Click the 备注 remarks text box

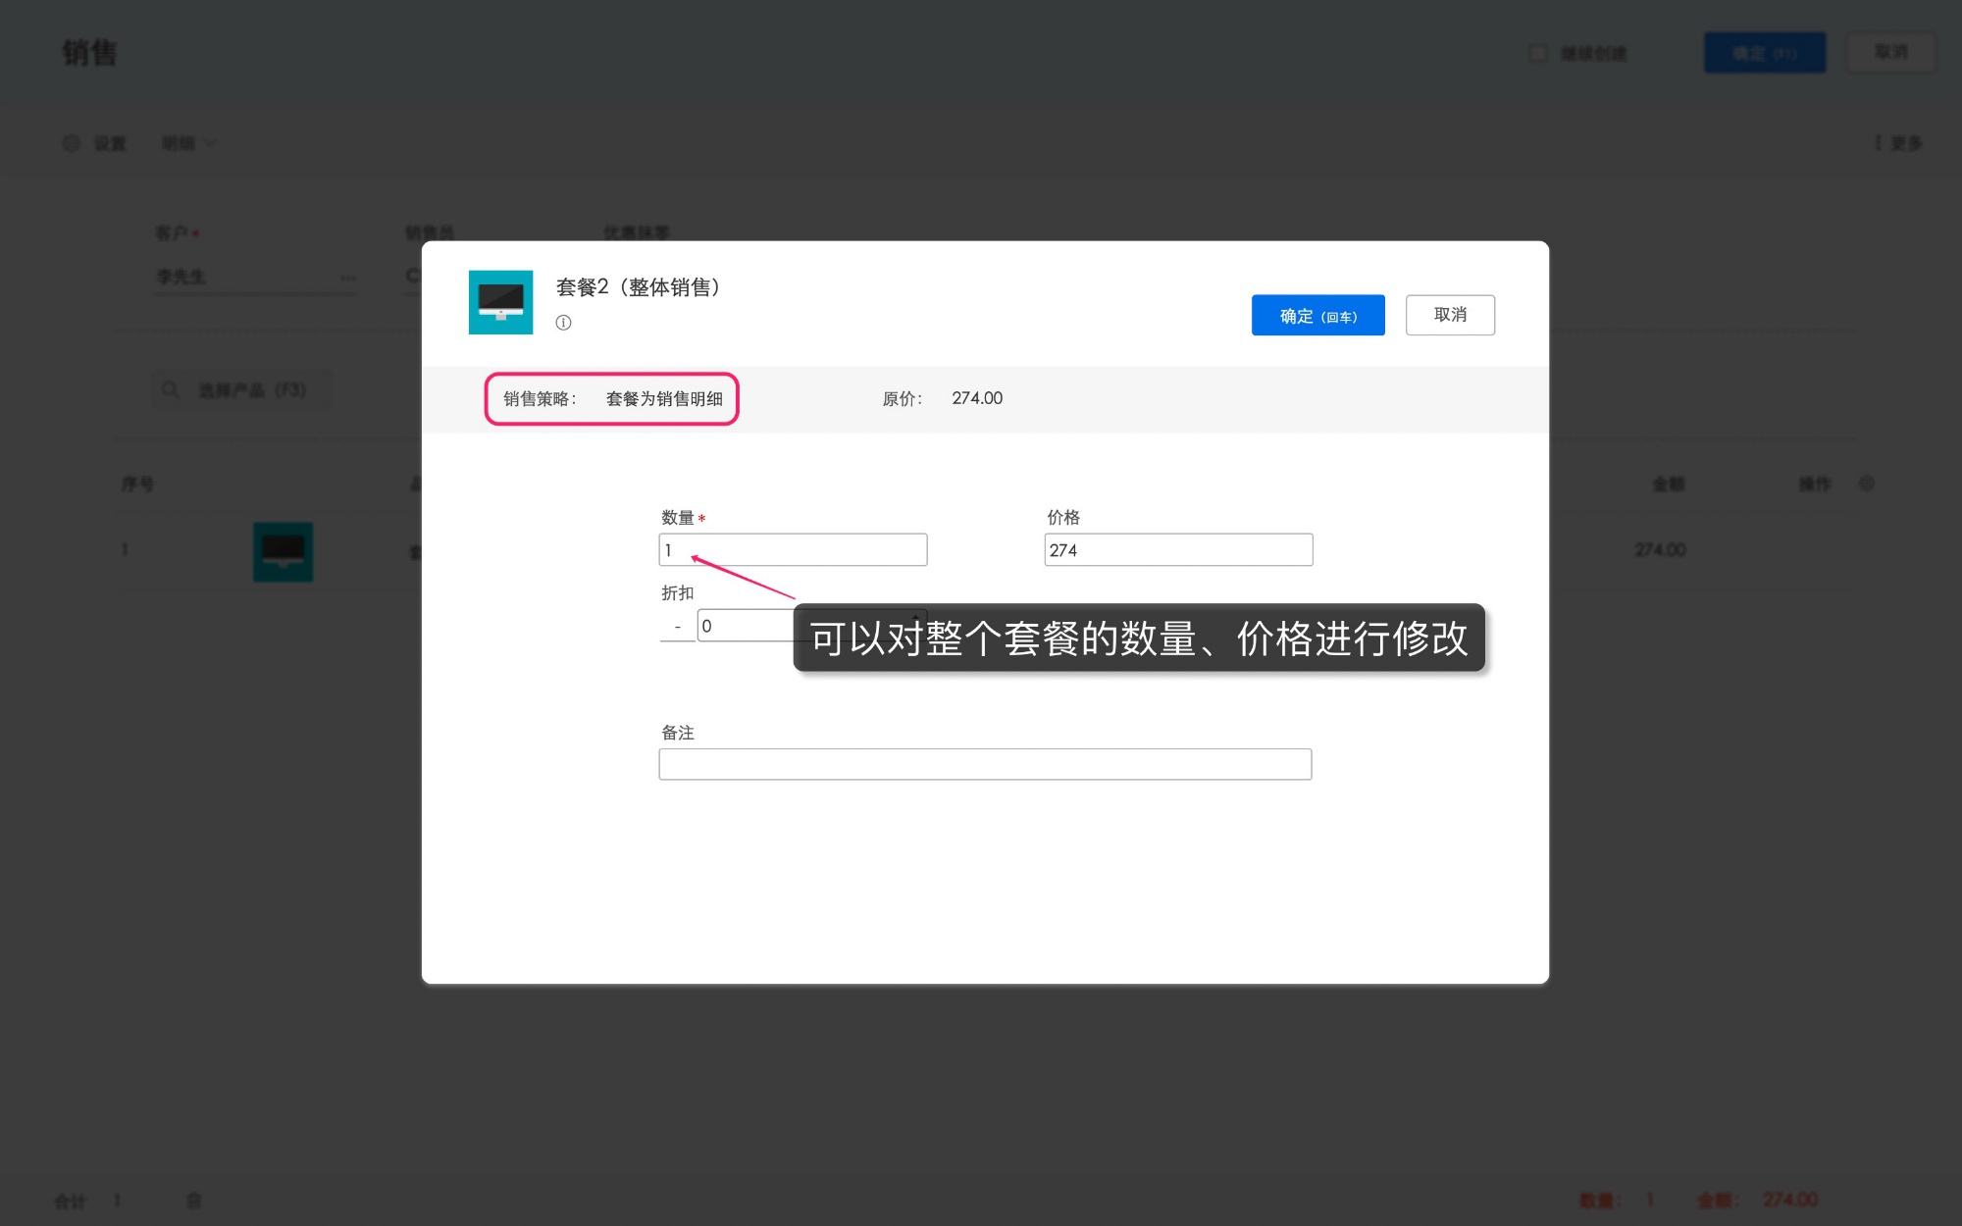coord(984,764)
